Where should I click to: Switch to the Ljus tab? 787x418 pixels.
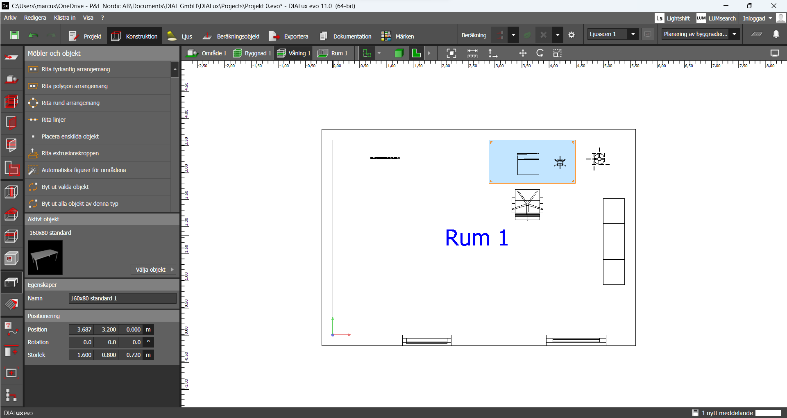(179, 36)
